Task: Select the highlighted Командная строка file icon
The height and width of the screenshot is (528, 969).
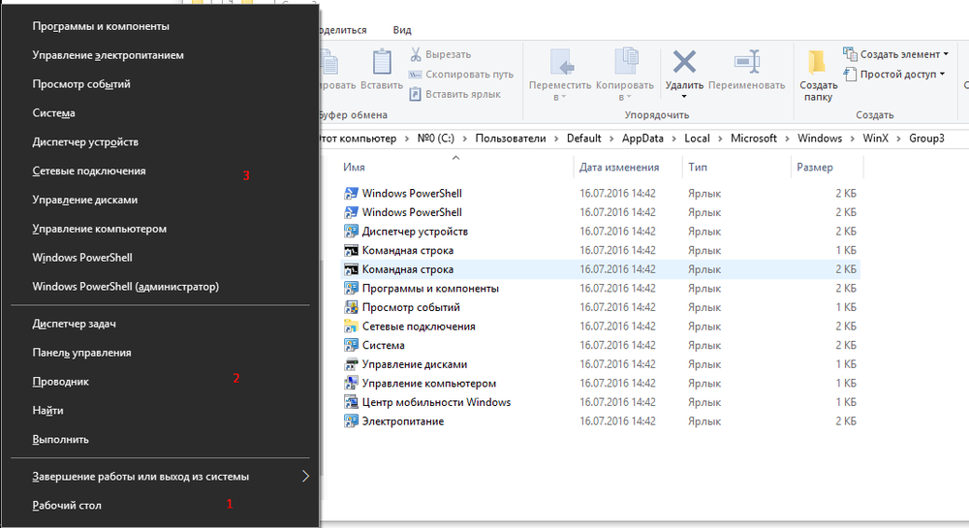Action: coord(351,269)
